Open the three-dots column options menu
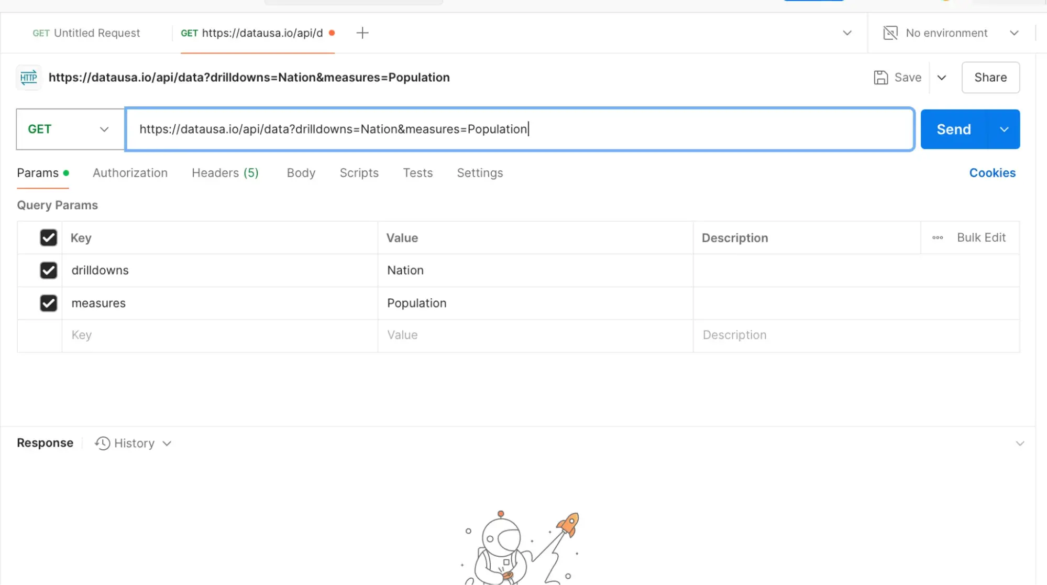The width and height of the screenshot is (1047, 585). pyautogui.click(x=937, y=238)
